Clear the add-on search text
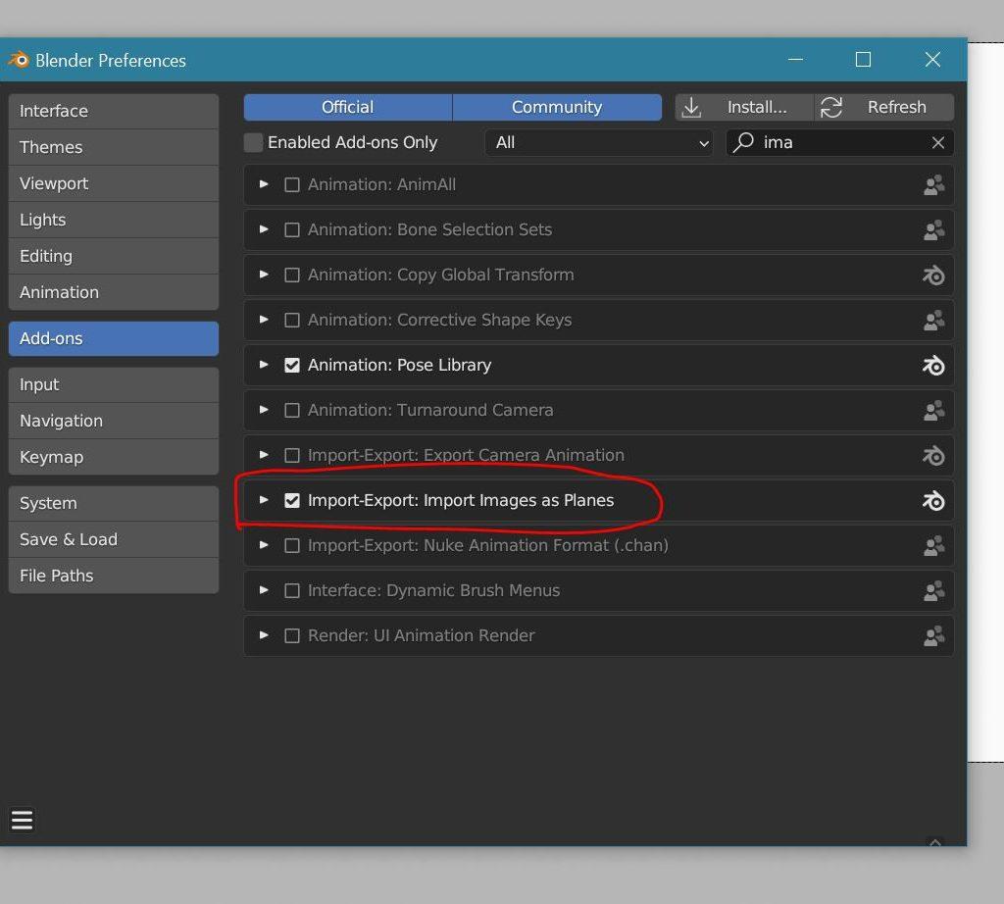Viewport: 1004px width, 904px height. tap(938, 143)
